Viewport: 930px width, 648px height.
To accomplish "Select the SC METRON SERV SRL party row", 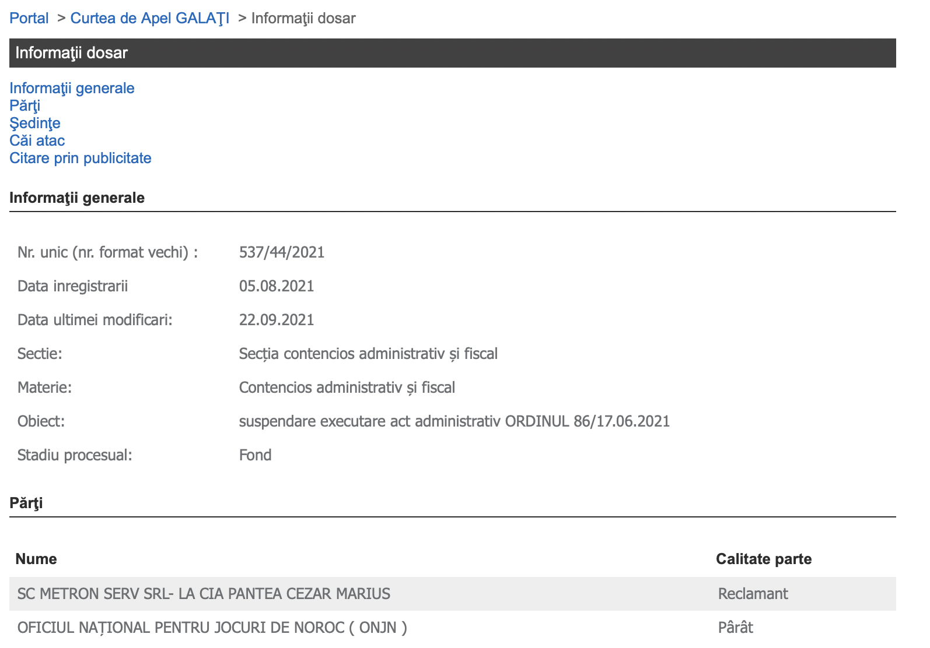I will click(x=453, y=594).
